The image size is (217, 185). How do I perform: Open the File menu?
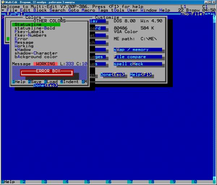coord(12,10)
